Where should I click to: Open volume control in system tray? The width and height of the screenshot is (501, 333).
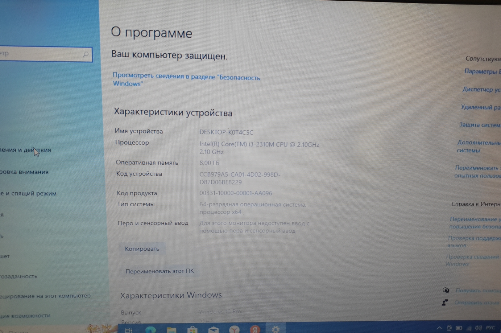point(478,328)
